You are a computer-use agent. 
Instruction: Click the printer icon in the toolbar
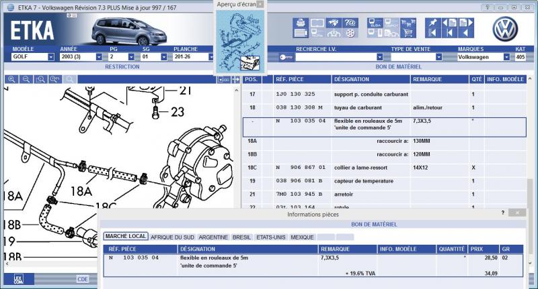301,23
